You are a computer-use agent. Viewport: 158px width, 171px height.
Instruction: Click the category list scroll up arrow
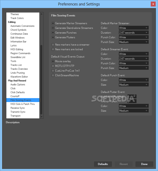pos(41,14)
